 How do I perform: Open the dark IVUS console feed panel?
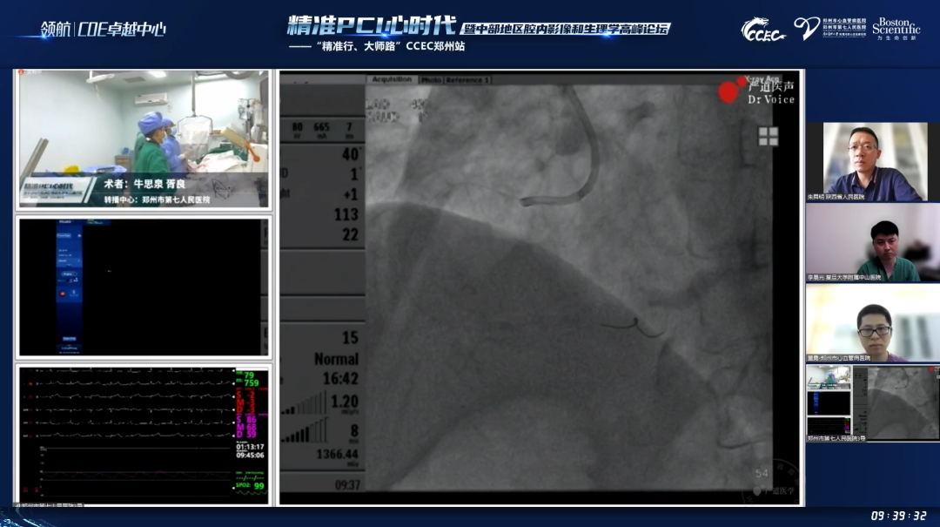tap(144, 287)
